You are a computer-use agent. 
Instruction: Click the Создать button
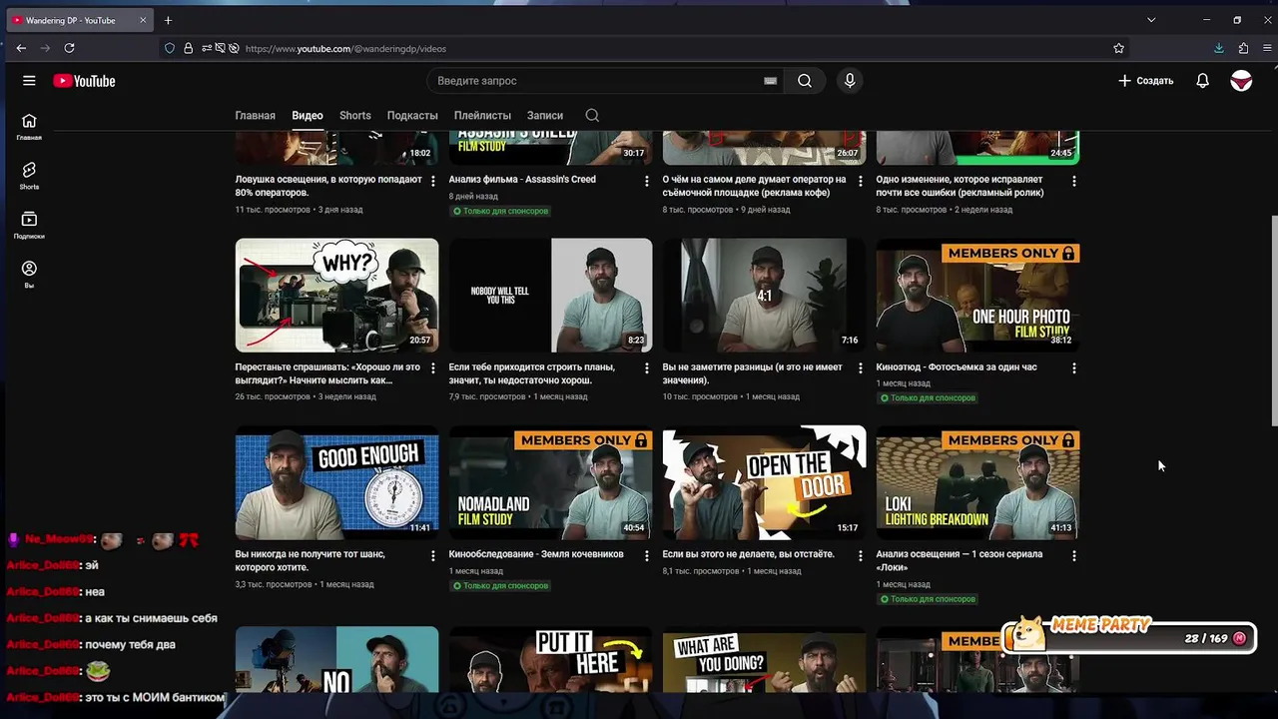(1145, 81)
